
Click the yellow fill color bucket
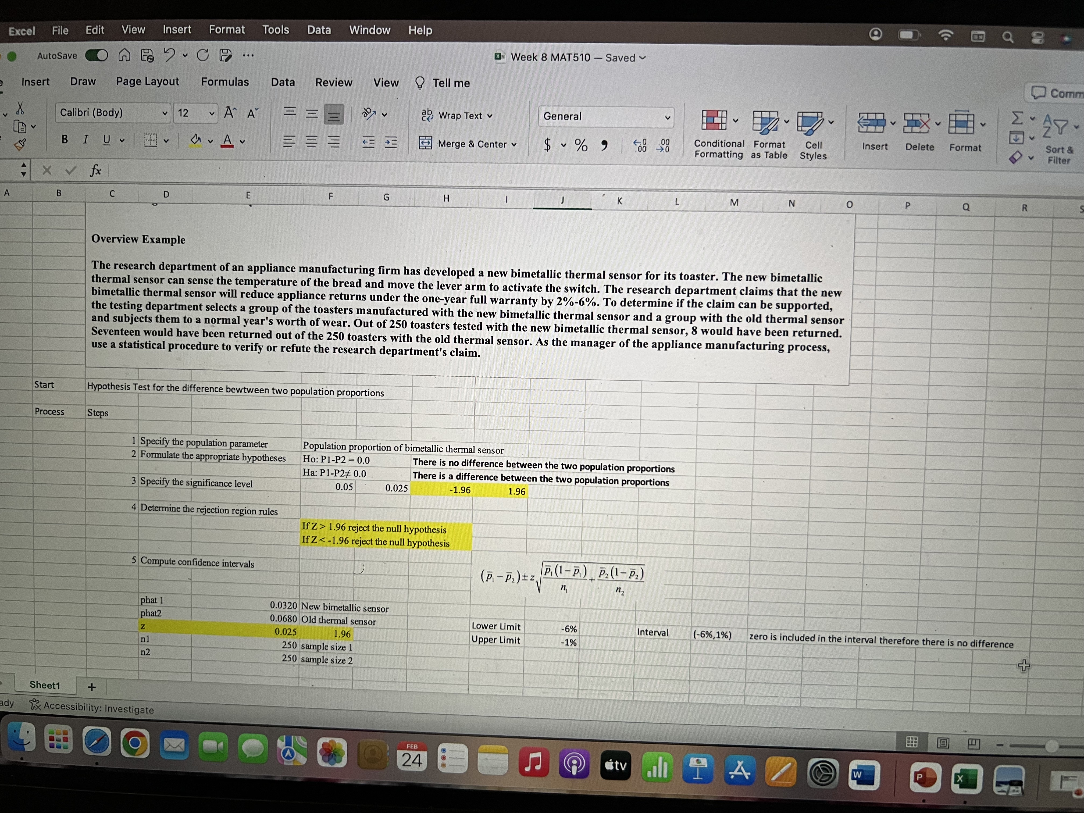(x=195, y=141)
